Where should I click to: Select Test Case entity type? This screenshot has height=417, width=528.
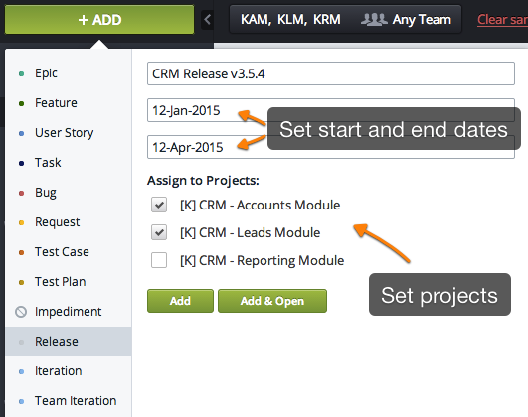click(69, 252)
